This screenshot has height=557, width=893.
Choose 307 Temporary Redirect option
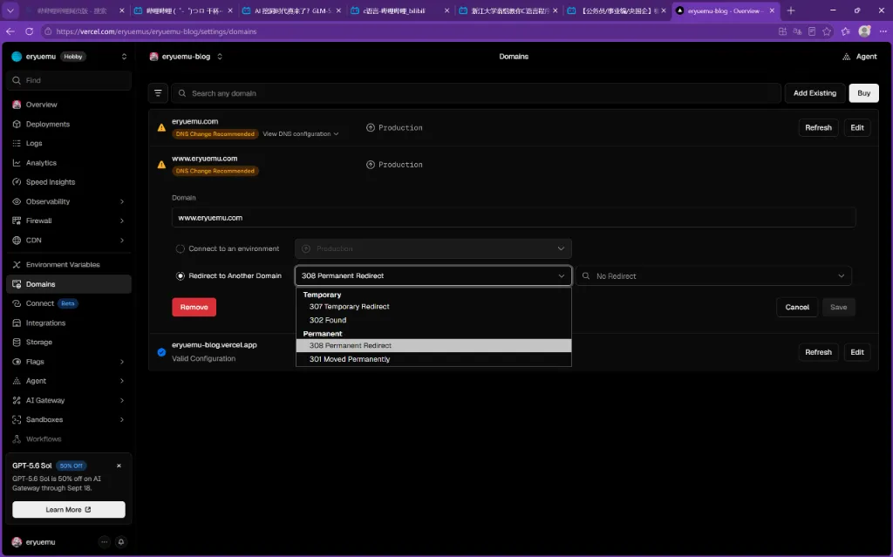coord(433,307)
